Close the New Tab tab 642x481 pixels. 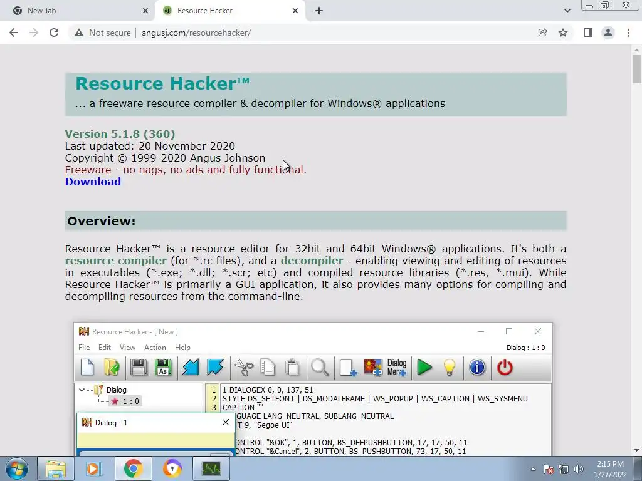point(145,11)
